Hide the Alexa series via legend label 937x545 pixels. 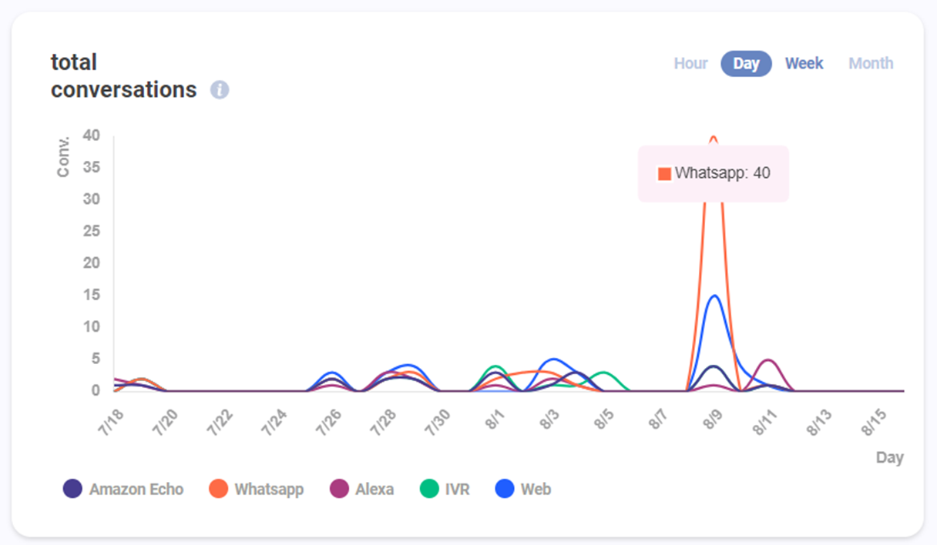374,489
